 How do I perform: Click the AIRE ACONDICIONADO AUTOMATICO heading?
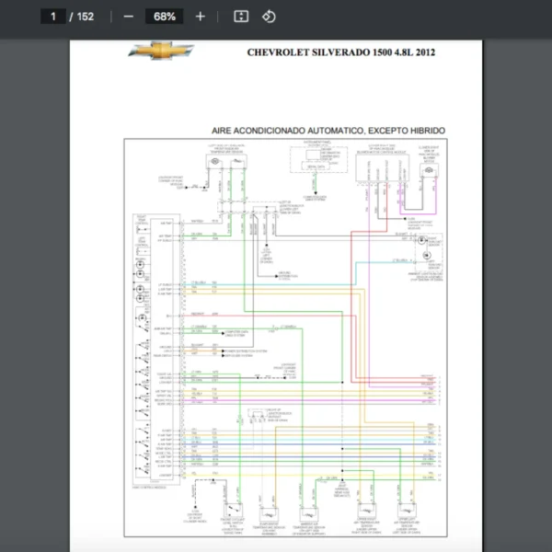tap(328, 131)
